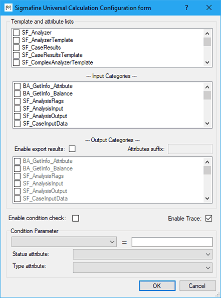Click Output Categories scroll up arrow
Viewport: 221px width, 298px height.
pyautogui.click(x=207, y=162)
